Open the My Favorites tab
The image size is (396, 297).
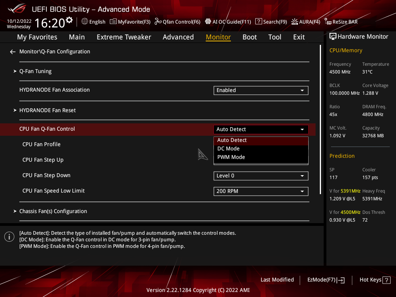[x=37, y=37]
